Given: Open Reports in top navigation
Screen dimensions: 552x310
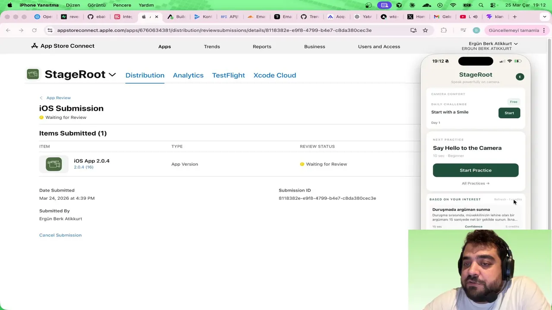Looking at the screenshot, I should [x=262, y=46].
